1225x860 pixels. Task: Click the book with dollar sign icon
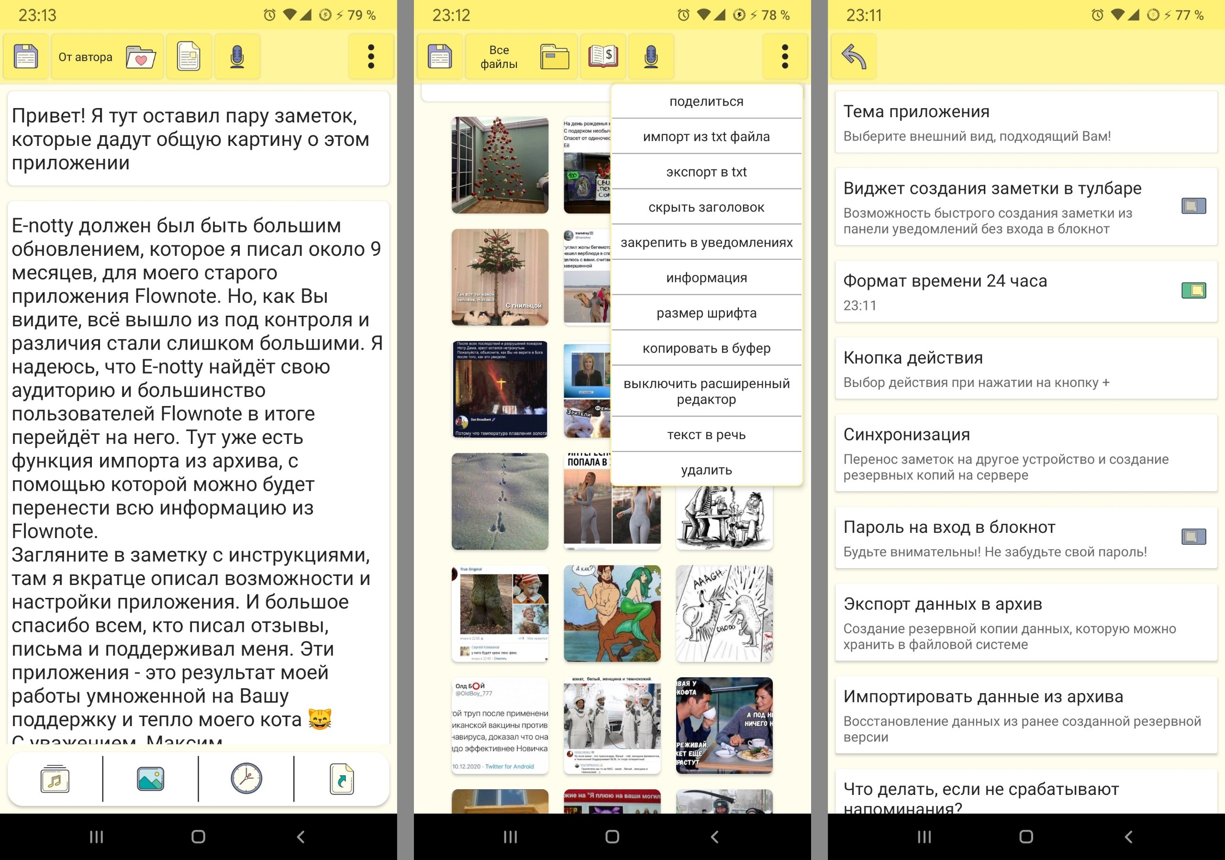coord(603,56)
